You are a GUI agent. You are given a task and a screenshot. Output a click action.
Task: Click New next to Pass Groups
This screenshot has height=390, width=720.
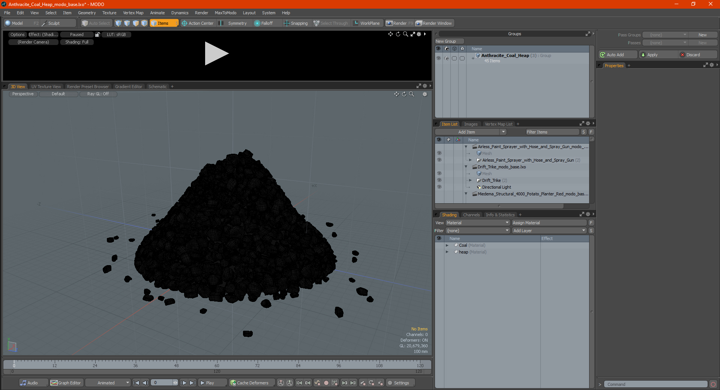point(702,35)
